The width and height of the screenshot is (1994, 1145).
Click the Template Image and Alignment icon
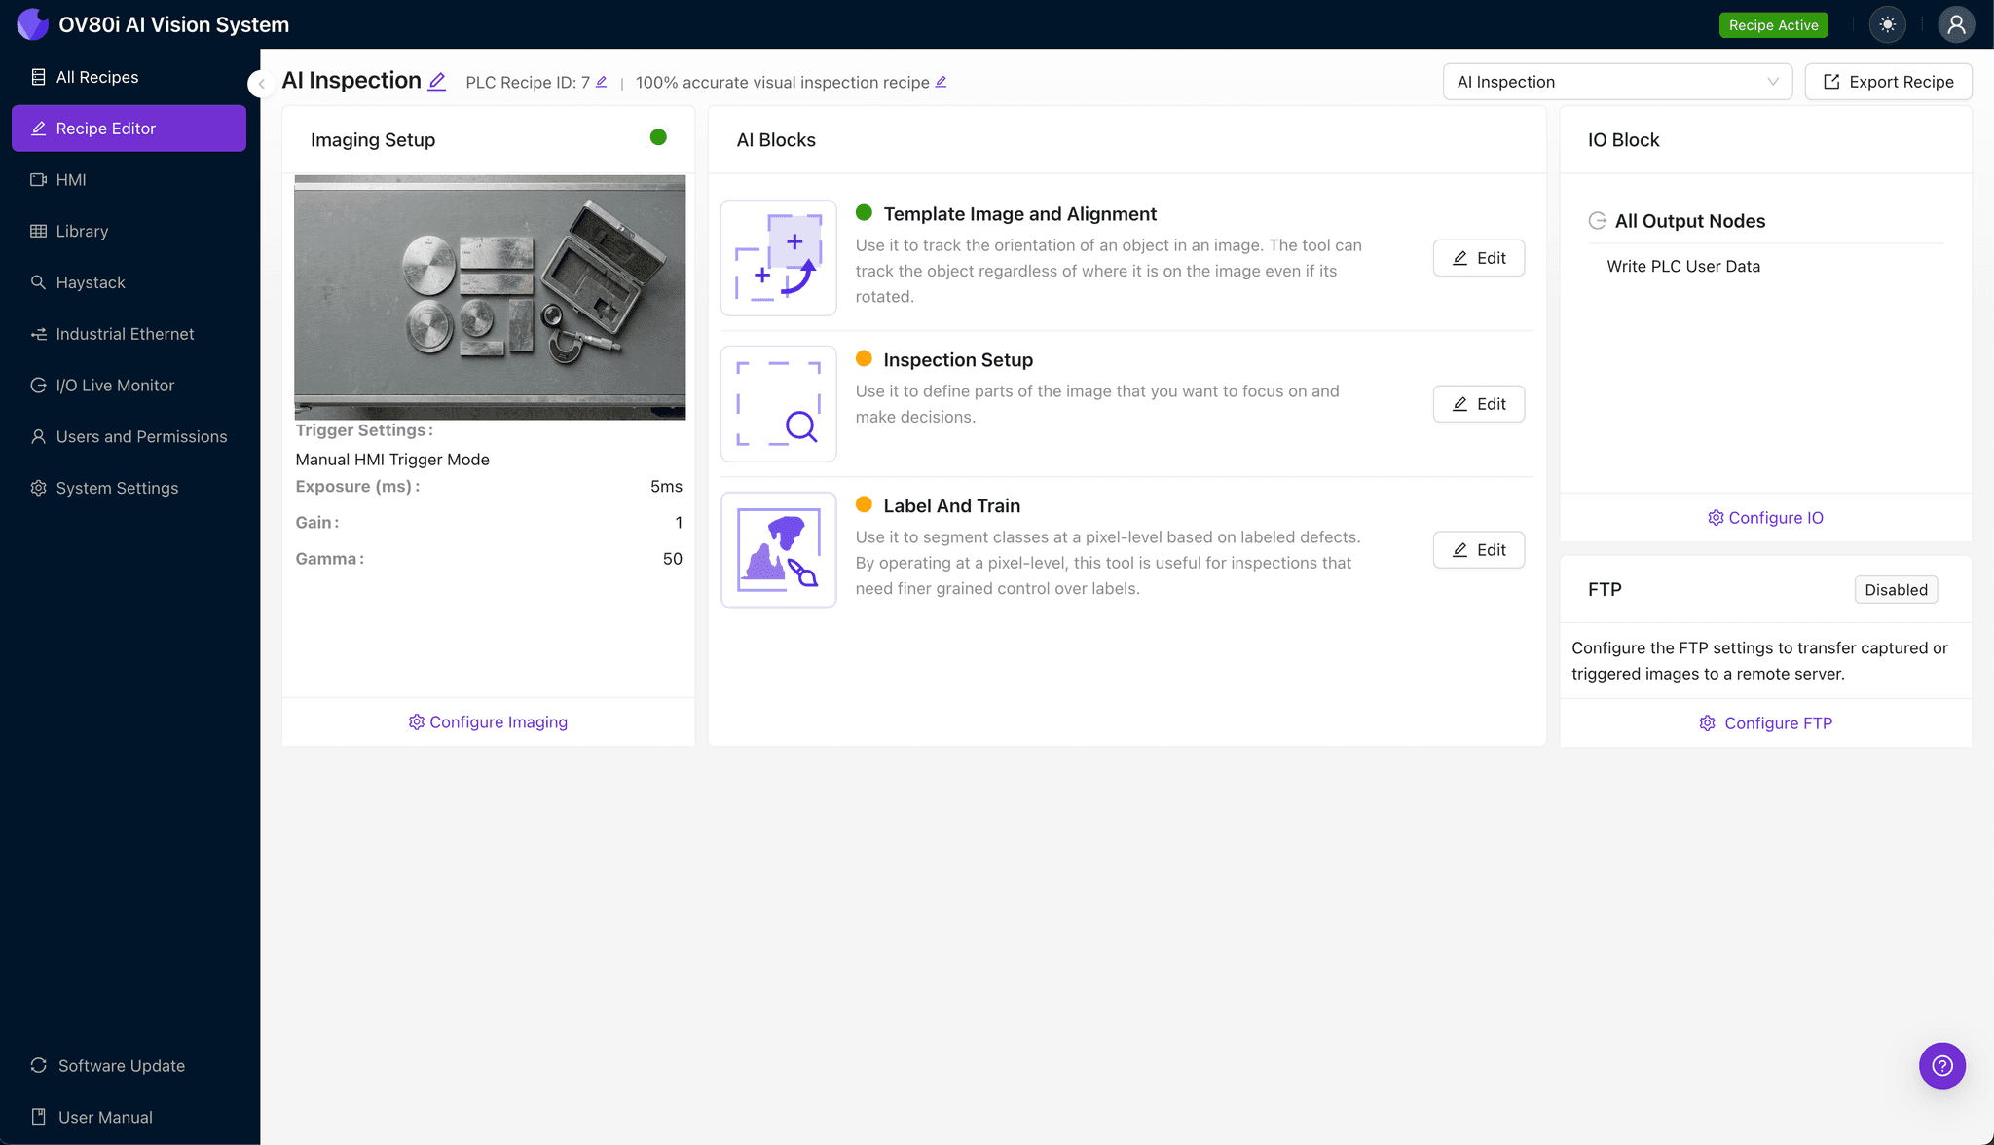click(778, 258)
